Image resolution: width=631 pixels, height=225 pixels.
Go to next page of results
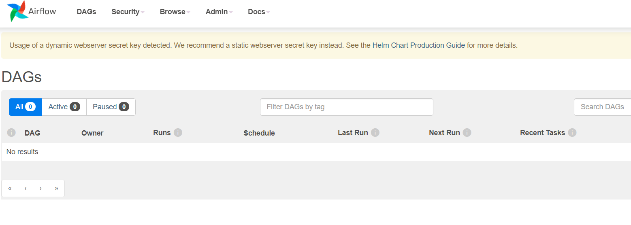point(41,188)
